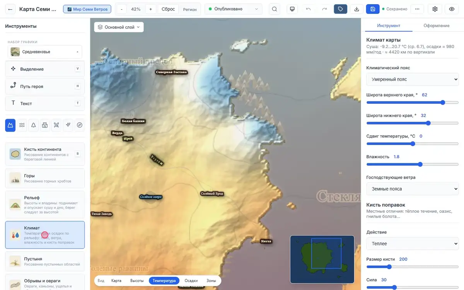This screenshot has width=464, height=290.
Task: Save the map with floppy icon
Action: (373, 9)
